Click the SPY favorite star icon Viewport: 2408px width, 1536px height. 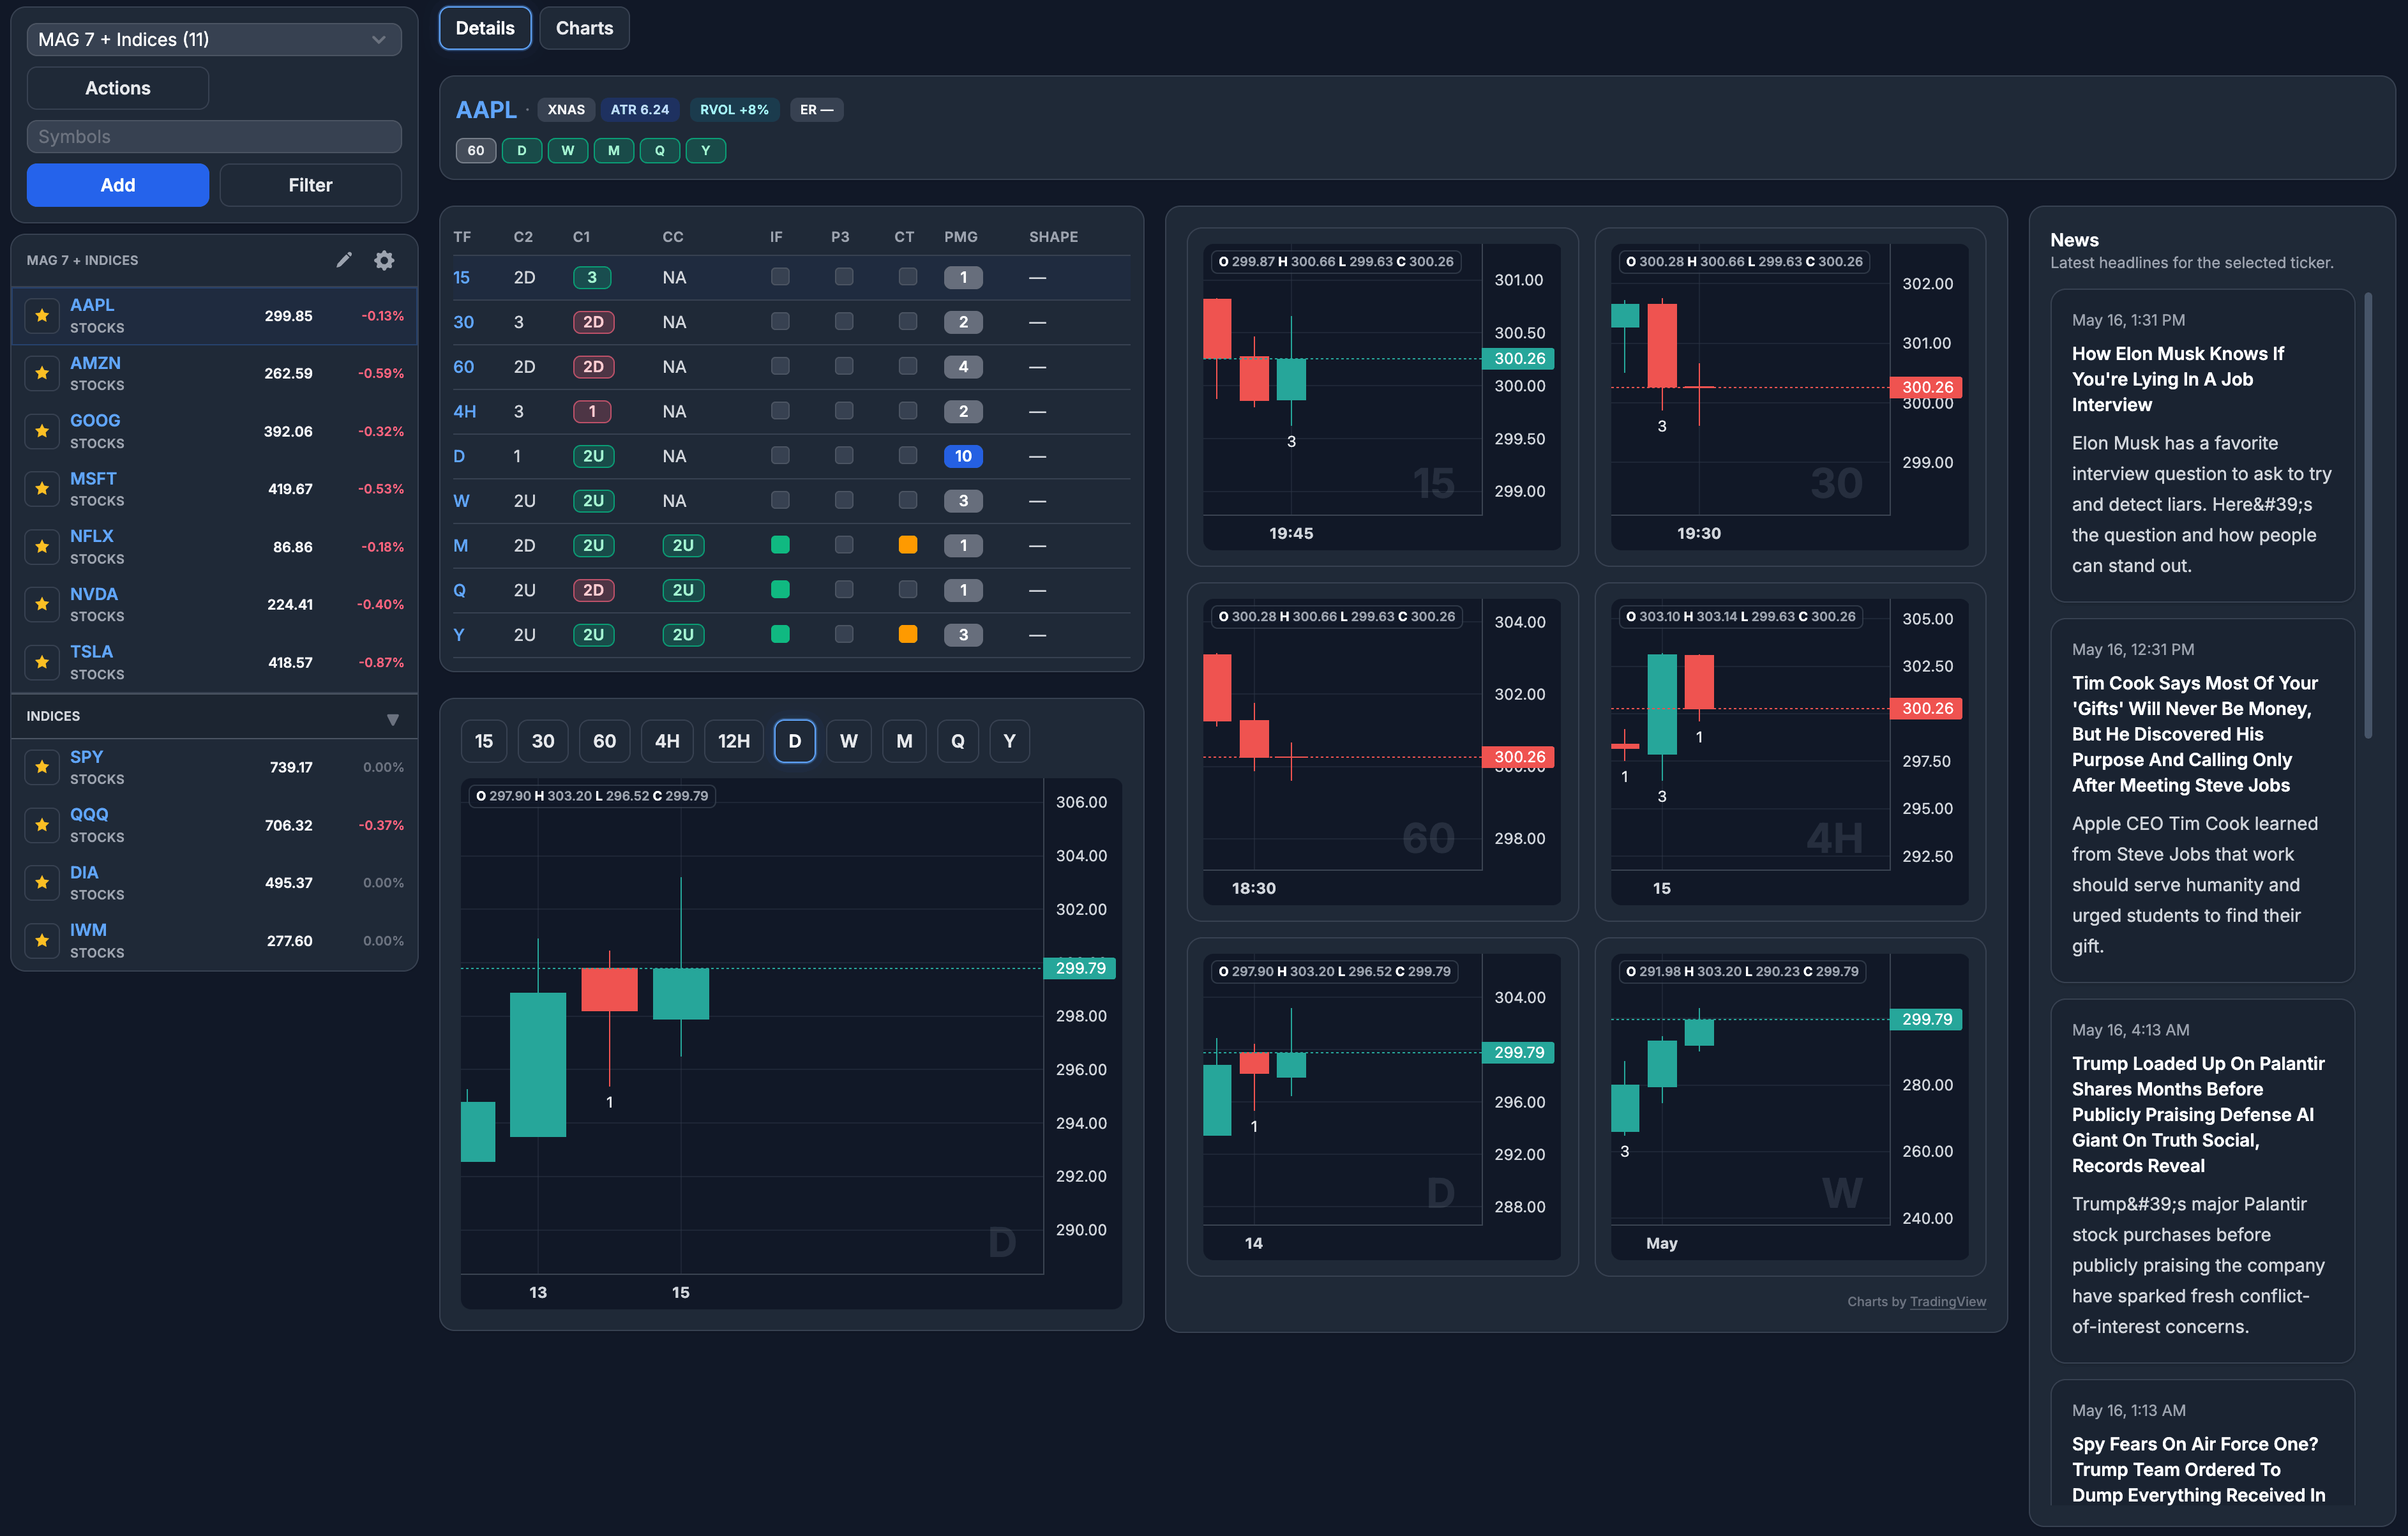(42, 767)
